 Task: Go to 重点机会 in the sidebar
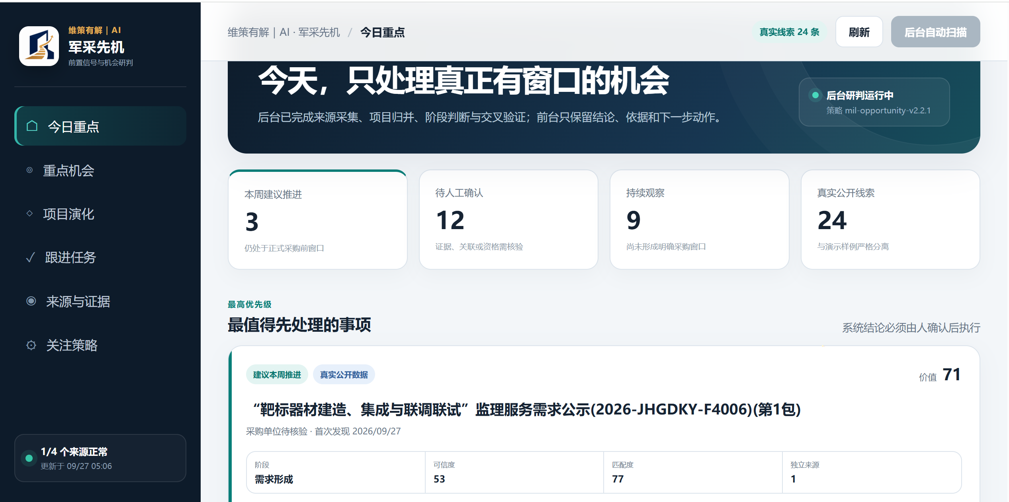[100, 170]
